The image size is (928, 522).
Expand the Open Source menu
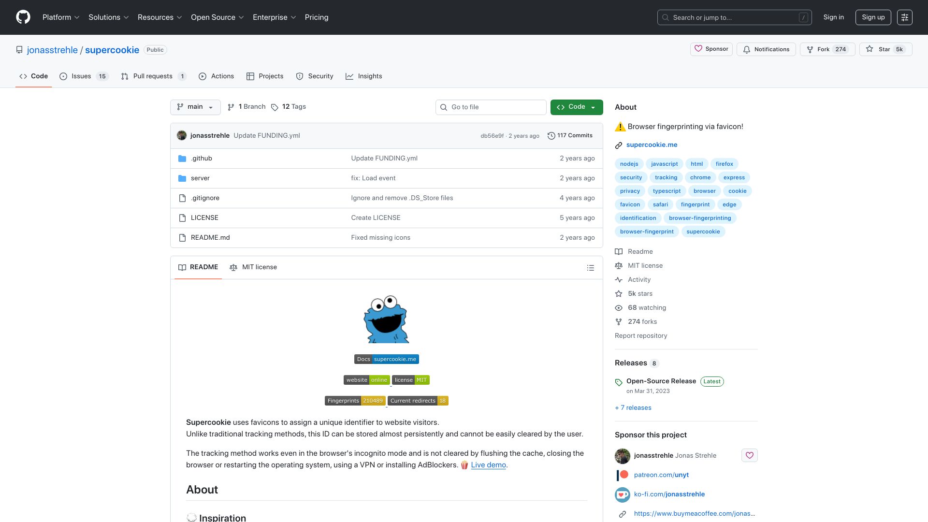click(x=217, y=17)
